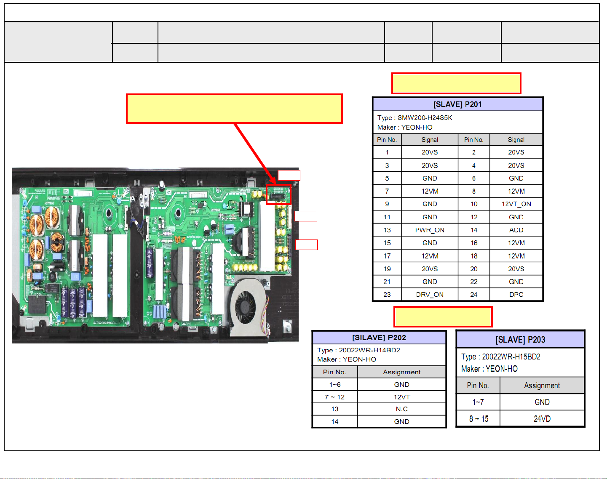Screen dimensions: 607x479
Task: Click the [SILAVE] P202 table header
Action: (379, 338)
